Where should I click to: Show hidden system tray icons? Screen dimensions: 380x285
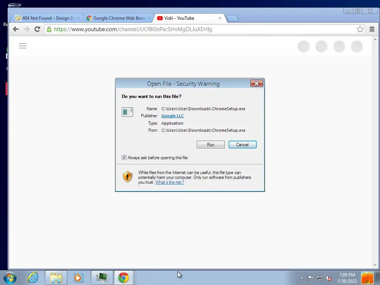(301, 278)
